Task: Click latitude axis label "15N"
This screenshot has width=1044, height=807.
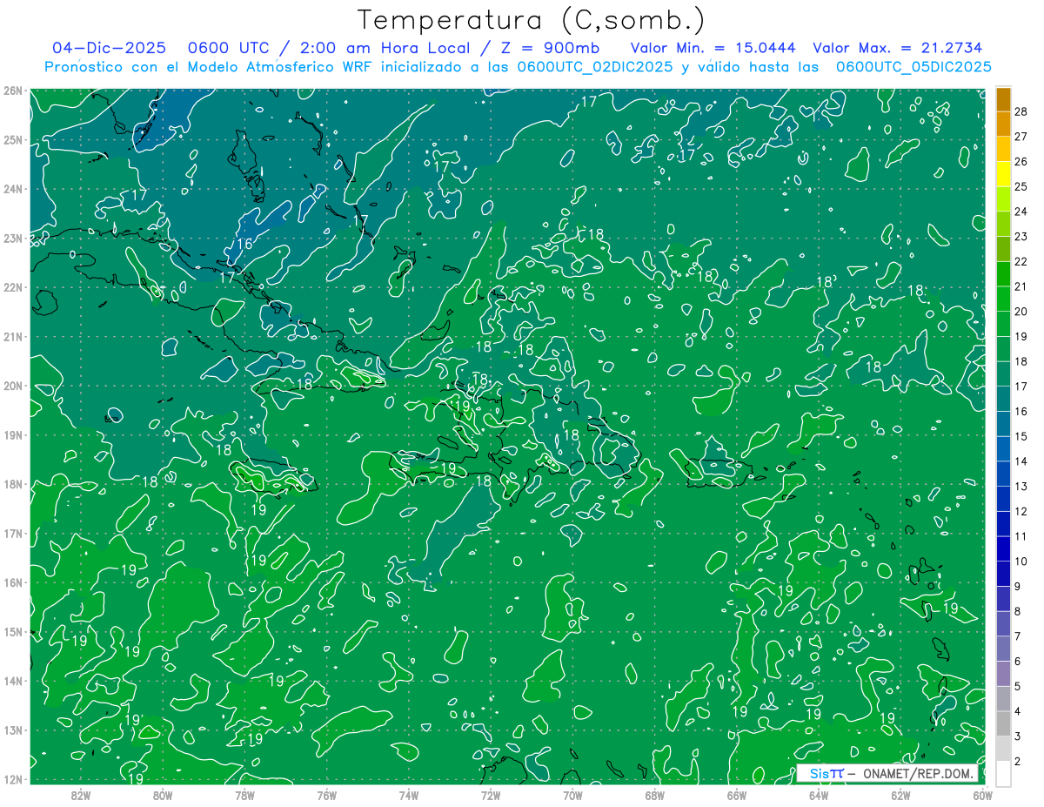Action: coord(12,632)
